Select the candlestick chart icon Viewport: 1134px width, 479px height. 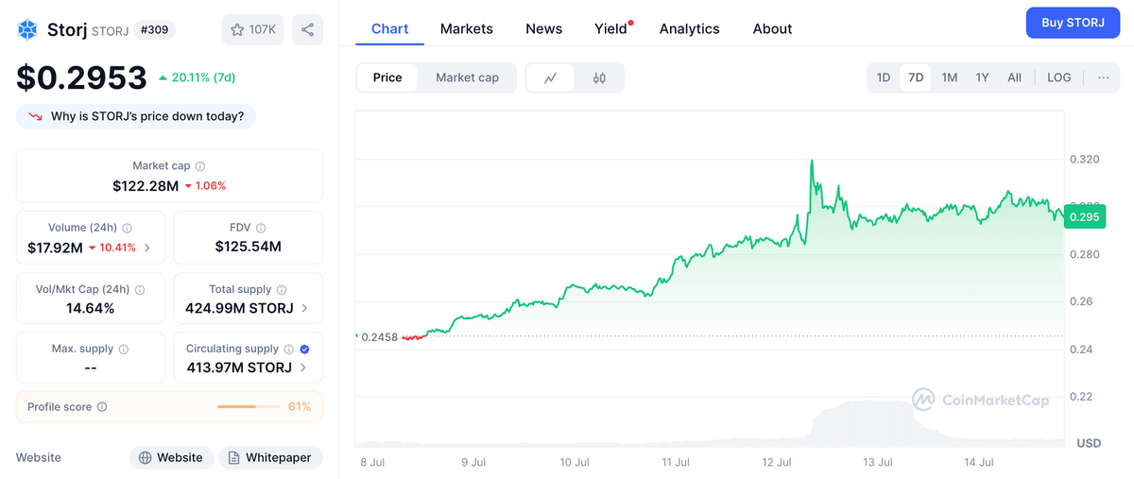coord(599,77)
